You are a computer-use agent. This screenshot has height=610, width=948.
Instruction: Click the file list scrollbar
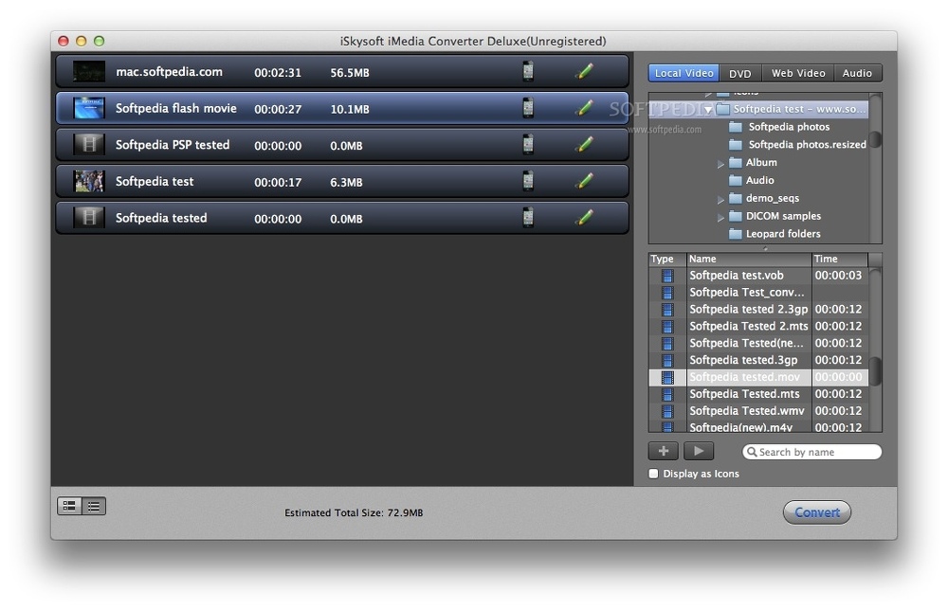click(875, 371)
